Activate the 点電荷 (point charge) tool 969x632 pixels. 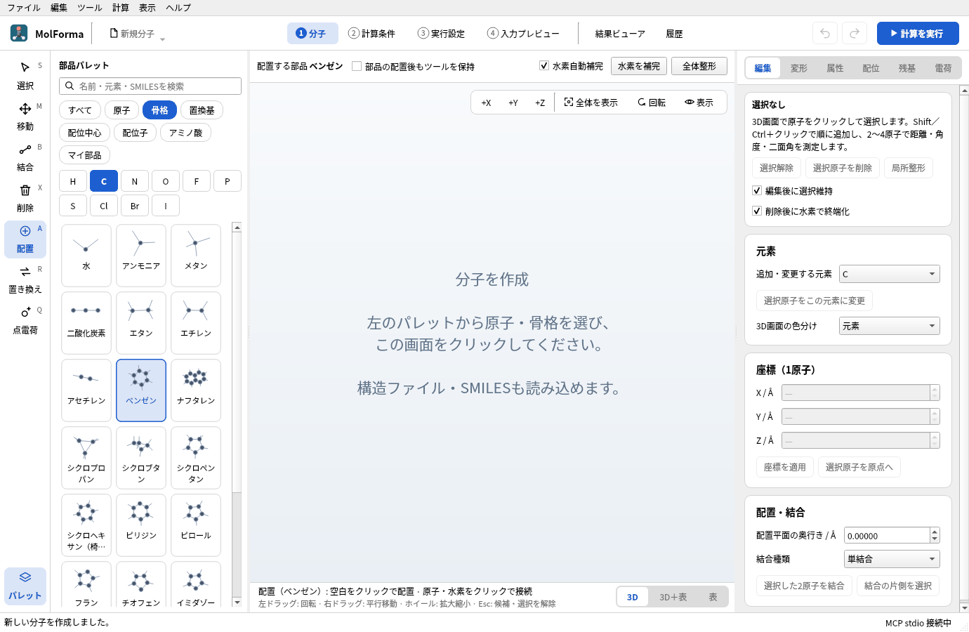(x=25, y=320)
